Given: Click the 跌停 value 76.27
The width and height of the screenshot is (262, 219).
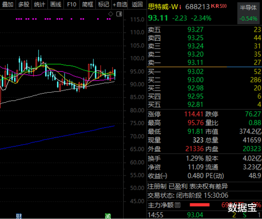Looking at the screenshot, I should click(x=253, y=114).
